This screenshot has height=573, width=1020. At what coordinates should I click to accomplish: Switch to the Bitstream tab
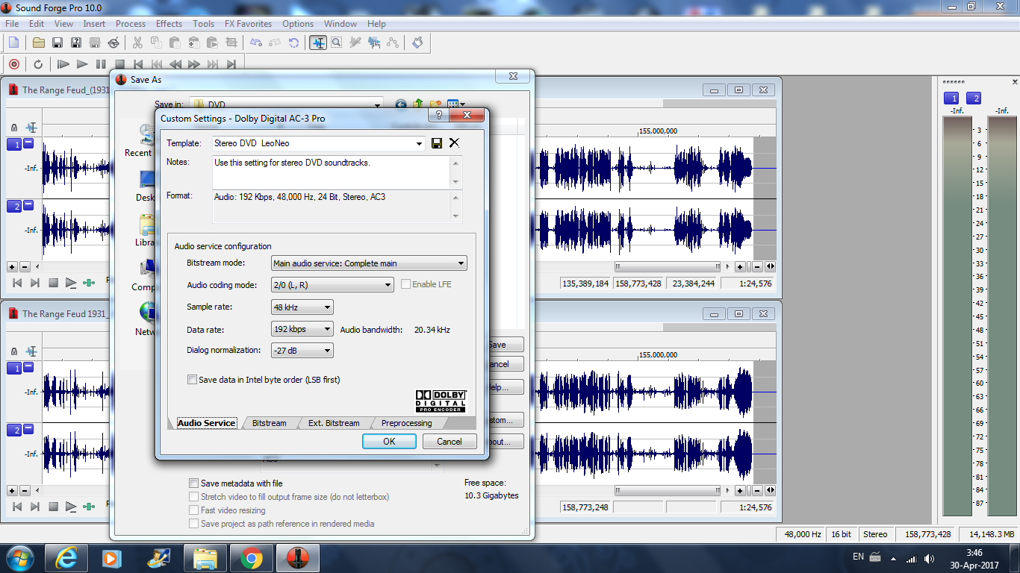pos(269,423)
